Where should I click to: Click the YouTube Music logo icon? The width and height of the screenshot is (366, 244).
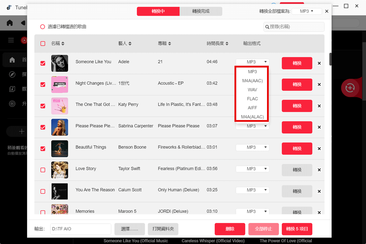point(24,40)
